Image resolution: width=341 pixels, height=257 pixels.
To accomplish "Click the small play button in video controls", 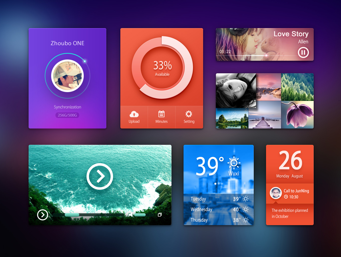I will click(x=43, y=215).
